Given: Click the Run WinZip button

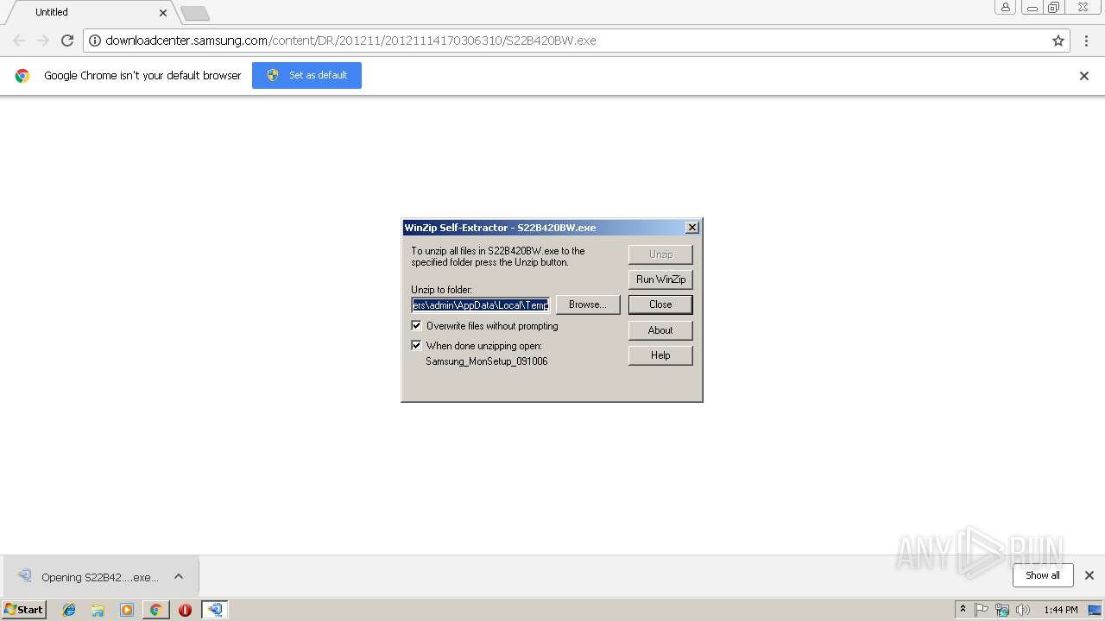Looking at the screenshot, I should pos(660,279).
